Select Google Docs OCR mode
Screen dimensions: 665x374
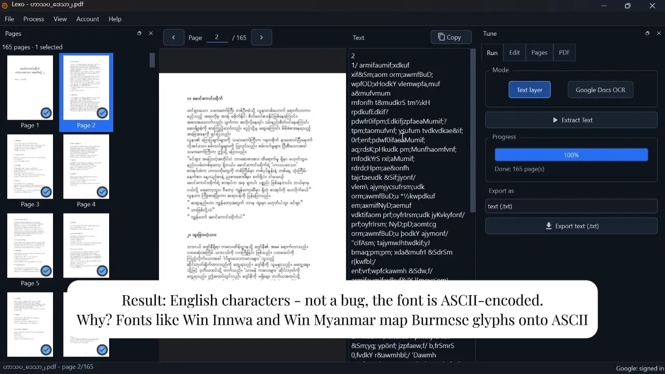[x=600, y=90]
